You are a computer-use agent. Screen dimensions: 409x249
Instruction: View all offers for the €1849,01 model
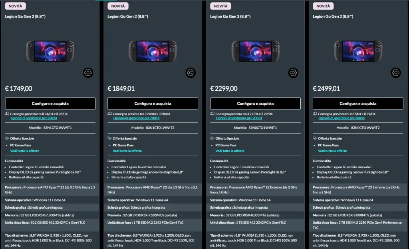pyautogui.click(x=127, y=151)
